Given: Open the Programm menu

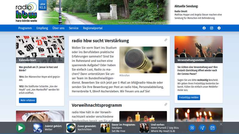Looking at the screenshot, I should coord(25,28).
